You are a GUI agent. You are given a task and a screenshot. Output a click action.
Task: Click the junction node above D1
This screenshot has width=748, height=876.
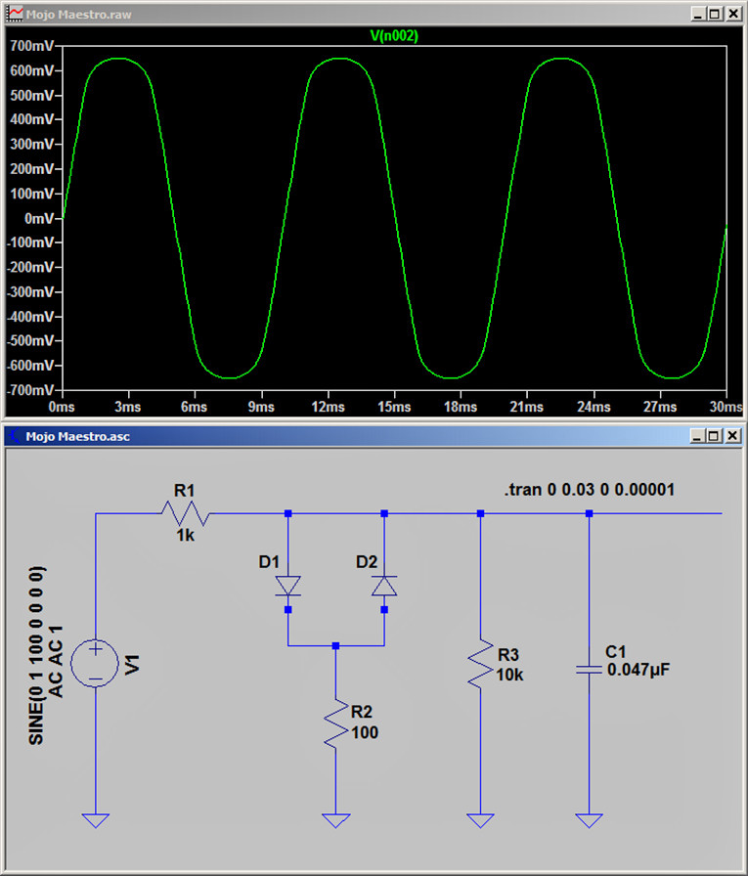pos(288,513)
